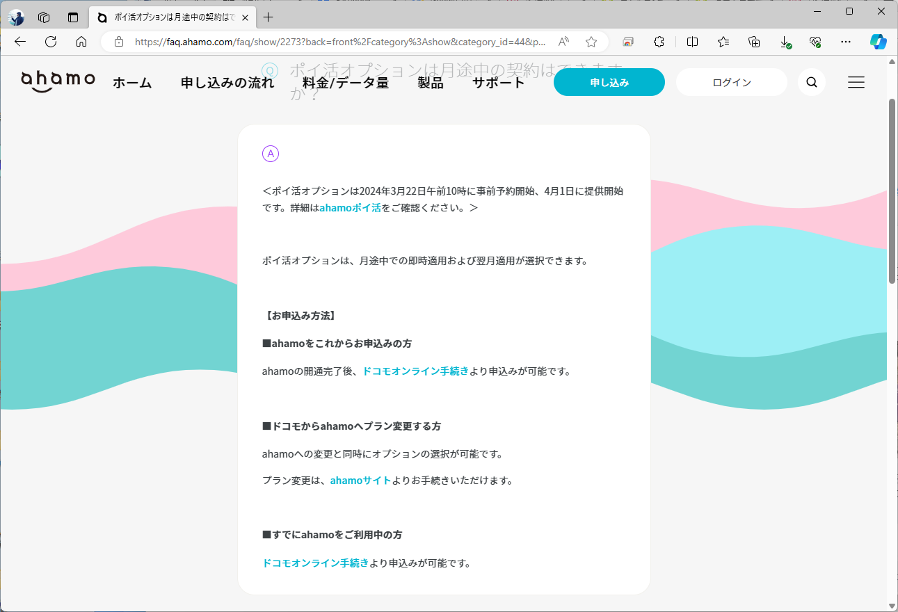Open site search magnifier icon
Screen dimensions: 898x612
pos(812,82)
